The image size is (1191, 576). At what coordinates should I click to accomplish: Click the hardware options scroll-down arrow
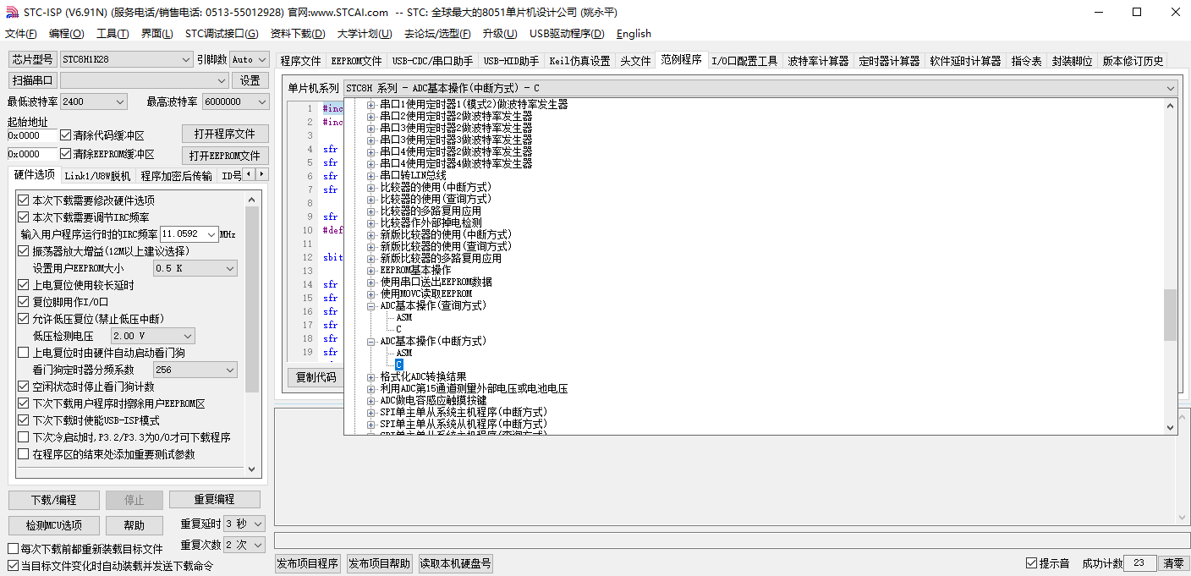point(252,468)
